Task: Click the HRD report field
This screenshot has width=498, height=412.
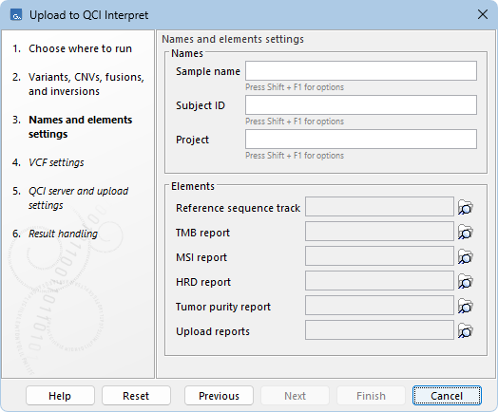Action: pyautogui.click(x=379, y=280)
